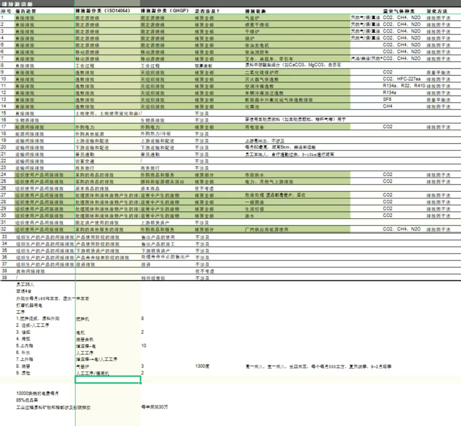The image size is (461, 426).
Task: Select the 排放源分类（GHGP） header cell
Action: click(165, 11)
